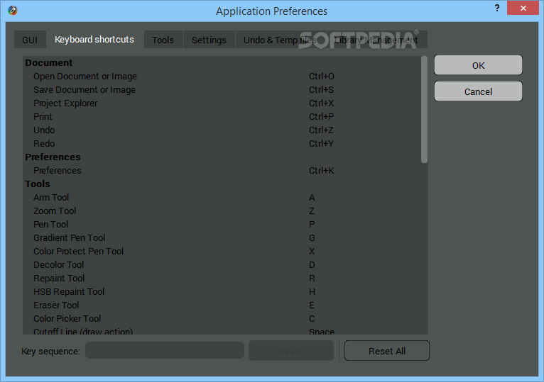The width and height of the screenshot is (544, 382).
Task: Select the Tools category header in list
Action: tap(222, 184)
